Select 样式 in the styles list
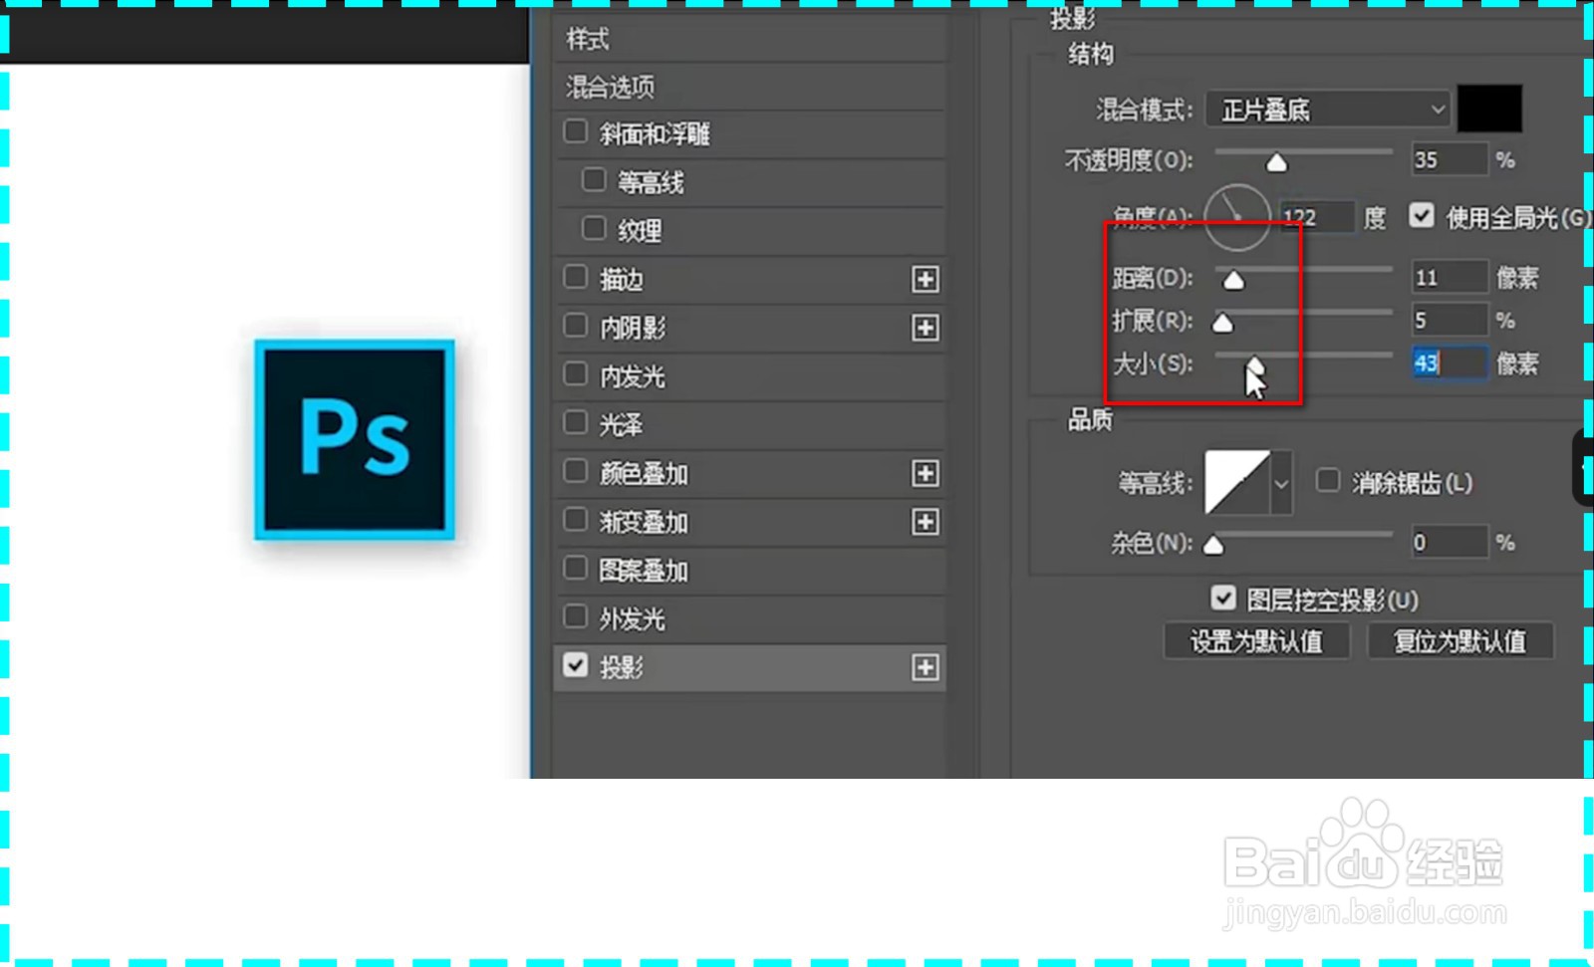The width and height of the screenshot is (1594, 967). tap(588, 39)
